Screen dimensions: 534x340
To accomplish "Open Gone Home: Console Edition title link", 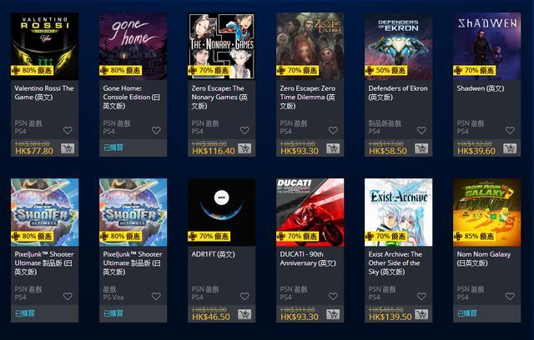I will point(132,97).
